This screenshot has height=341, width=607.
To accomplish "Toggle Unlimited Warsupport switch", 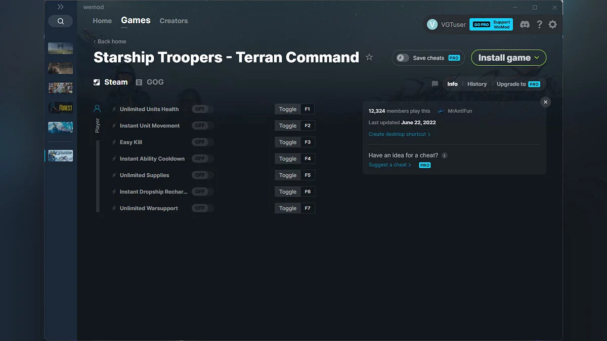I will click(x=202, y=208).
